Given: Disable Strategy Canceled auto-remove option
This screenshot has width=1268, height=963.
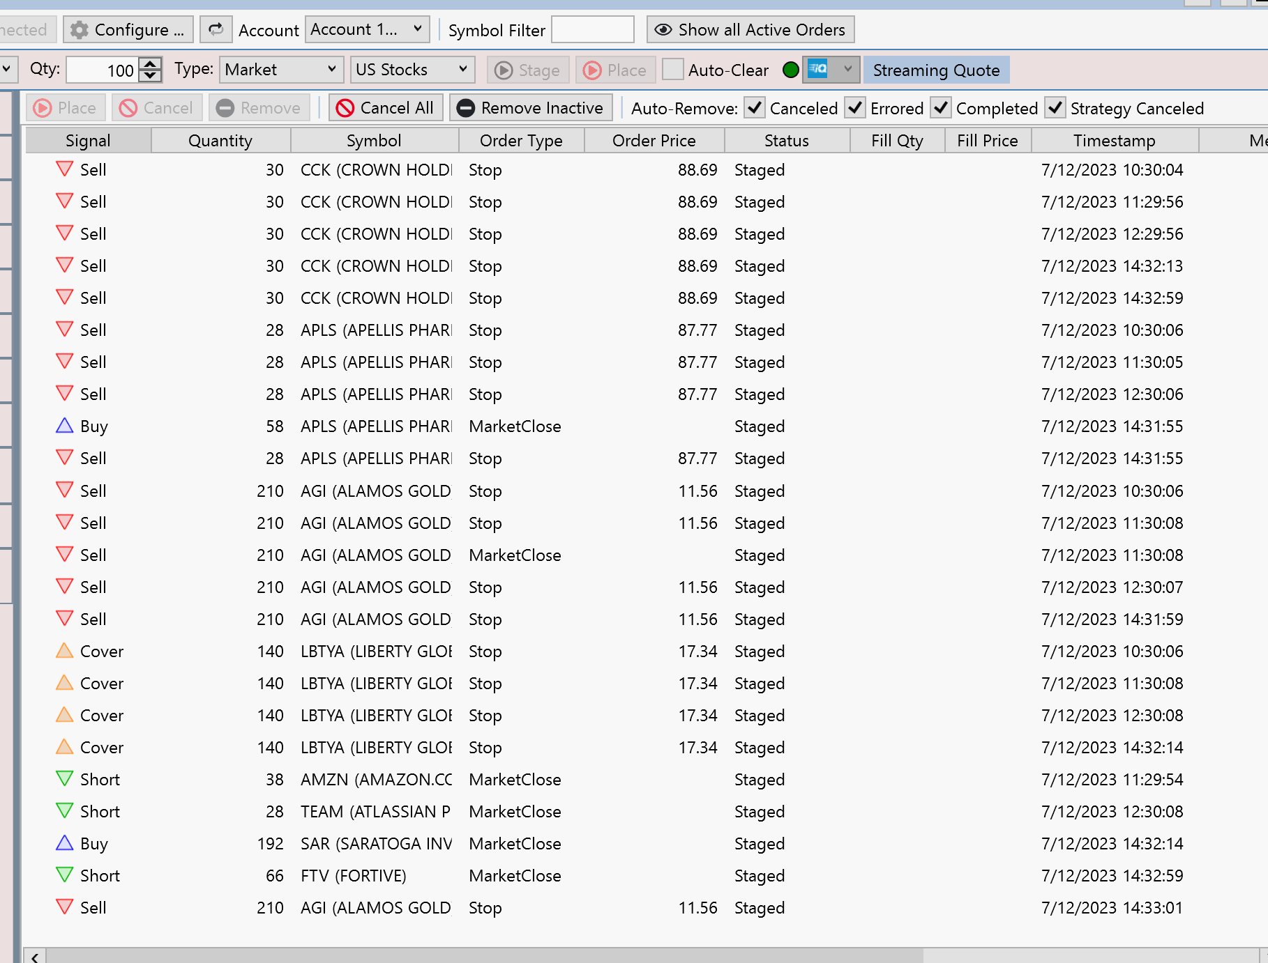Looking at the screenshot, I should pos(1055,108).
